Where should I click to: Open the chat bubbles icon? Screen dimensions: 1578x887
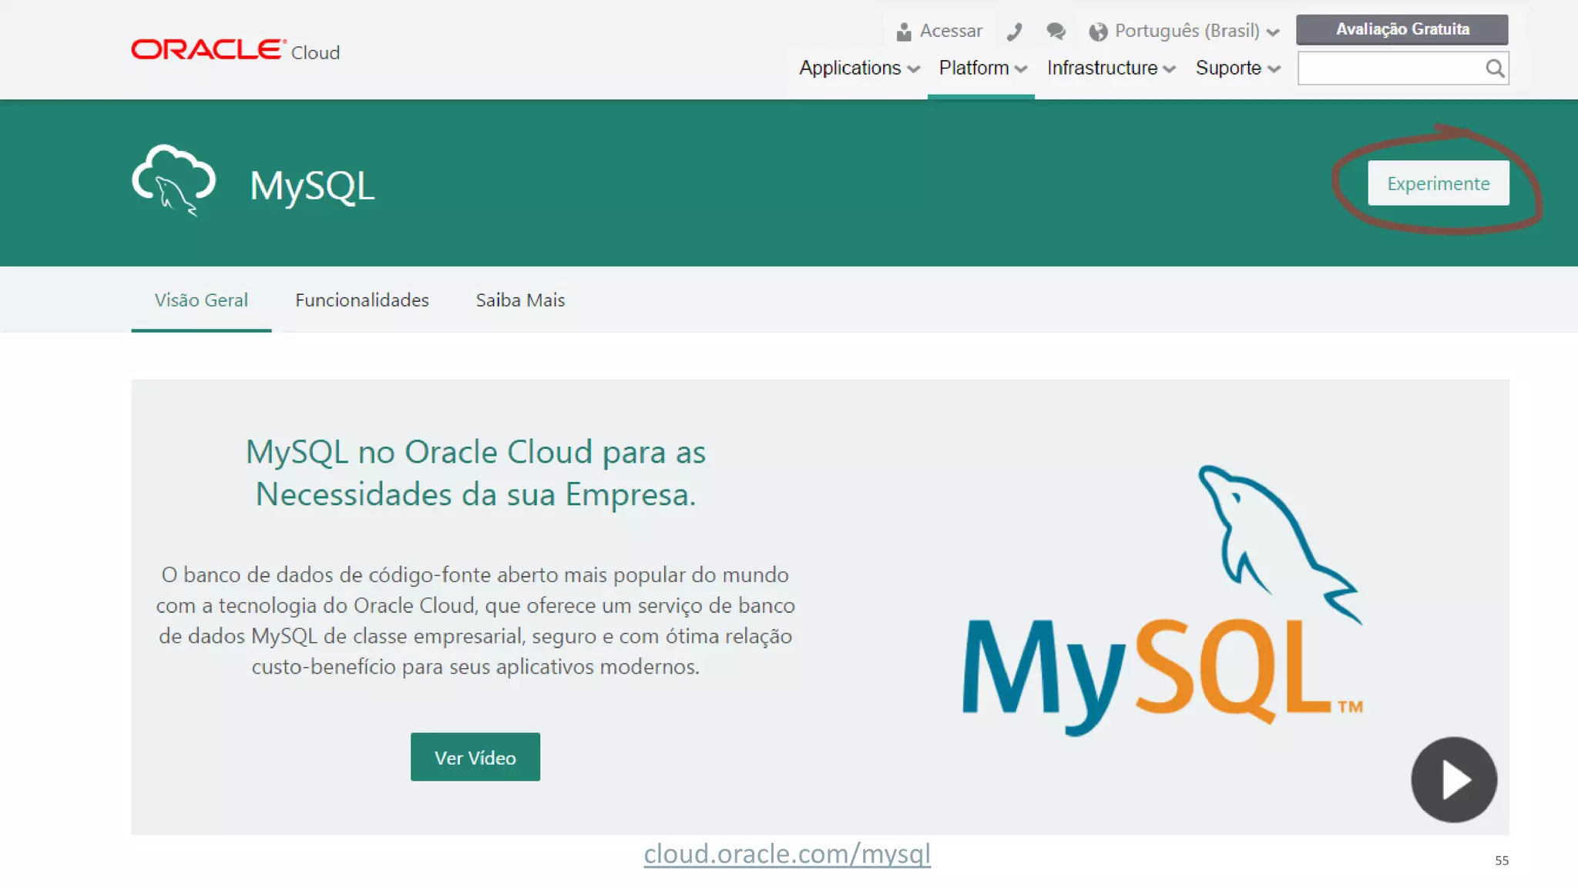[1056, 32]
